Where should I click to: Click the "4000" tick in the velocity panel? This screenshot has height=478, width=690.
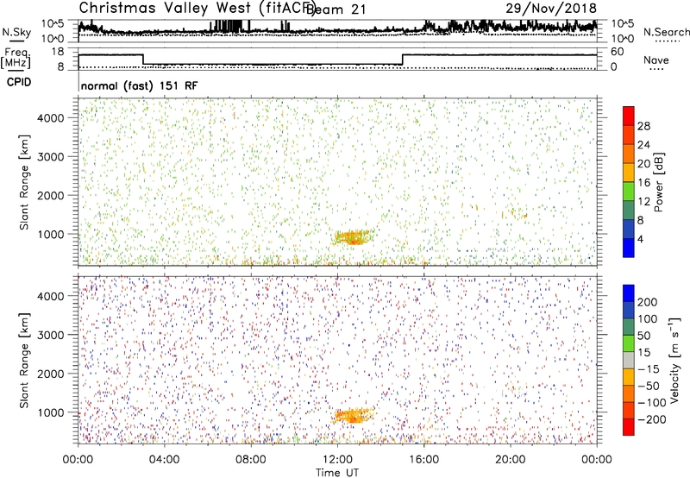pos(50,296)
